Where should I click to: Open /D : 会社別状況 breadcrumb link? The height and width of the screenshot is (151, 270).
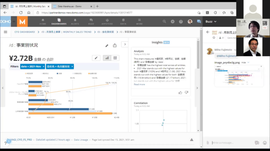(105, 32)
